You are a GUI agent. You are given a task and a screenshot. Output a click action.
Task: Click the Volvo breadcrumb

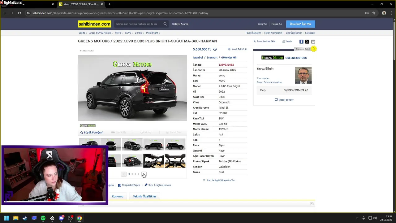[118, 33]
